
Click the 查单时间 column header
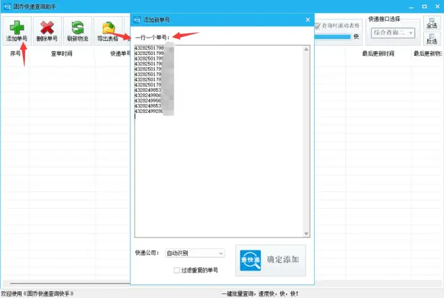[x=62, y=54]
